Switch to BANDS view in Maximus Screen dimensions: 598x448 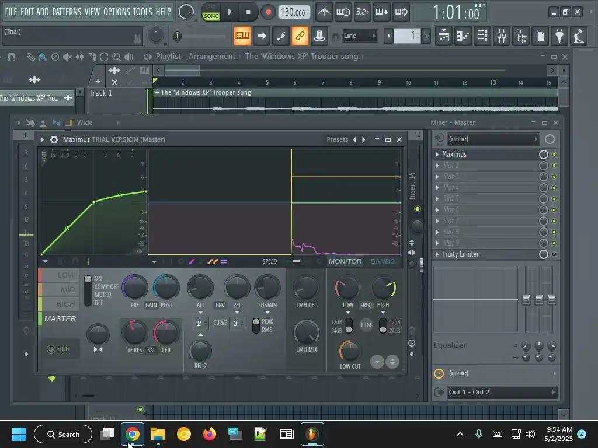[x=383, y=261]
